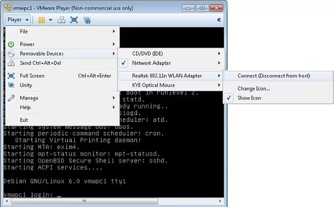Maximize the VMware Player window

[x=202, y=8]
